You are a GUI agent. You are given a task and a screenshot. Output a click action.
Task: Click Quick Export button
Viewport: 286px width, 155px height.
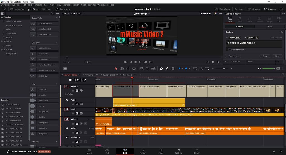click(223, 9)
